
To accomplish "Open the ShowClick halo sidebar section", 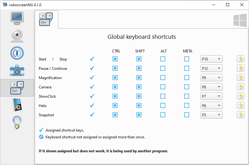I will 17,53.
